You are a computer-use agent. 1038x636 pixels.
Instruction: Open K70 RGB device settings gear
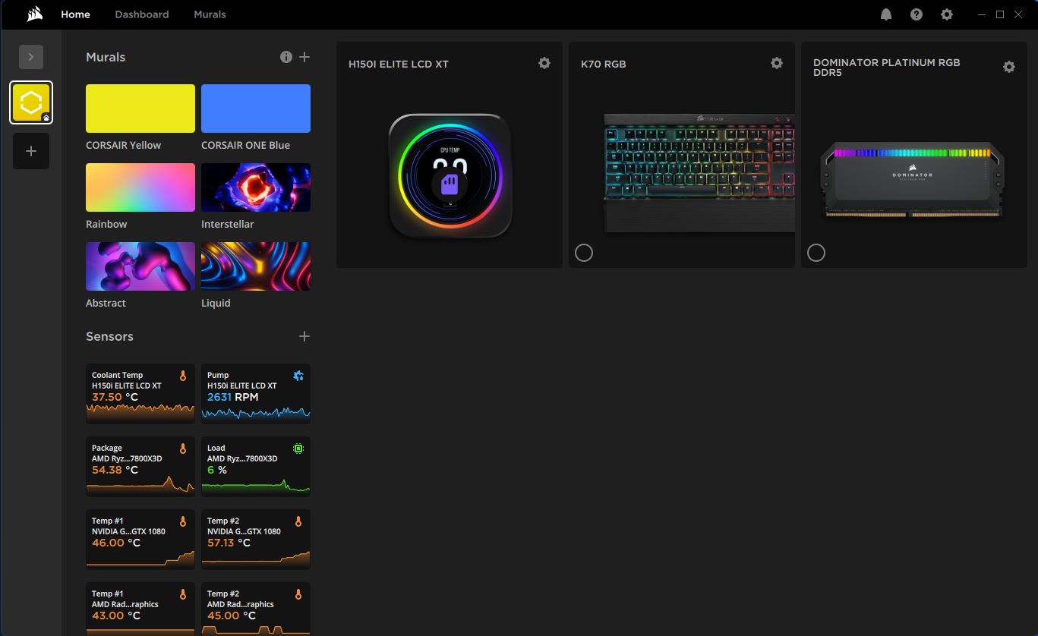tap(777, 63)
